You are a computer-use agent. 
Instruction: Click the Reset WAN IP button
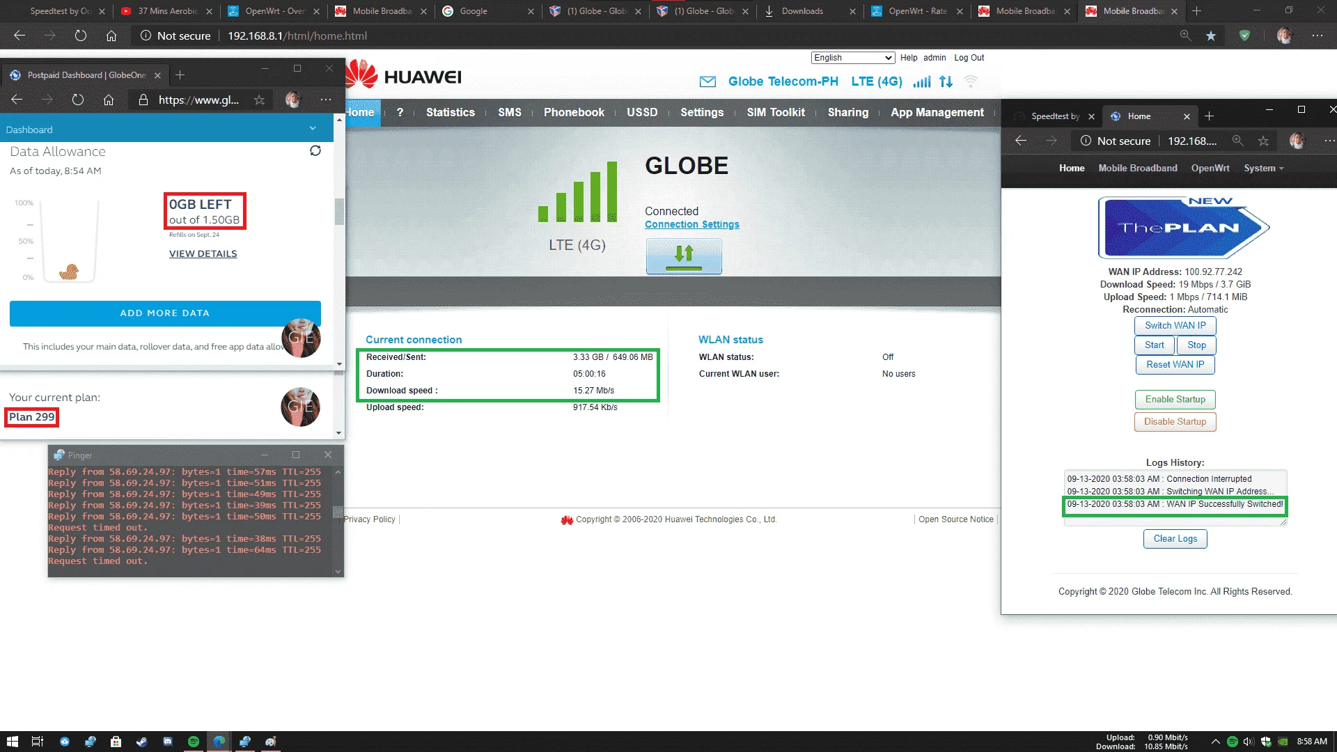[1175, 364]
